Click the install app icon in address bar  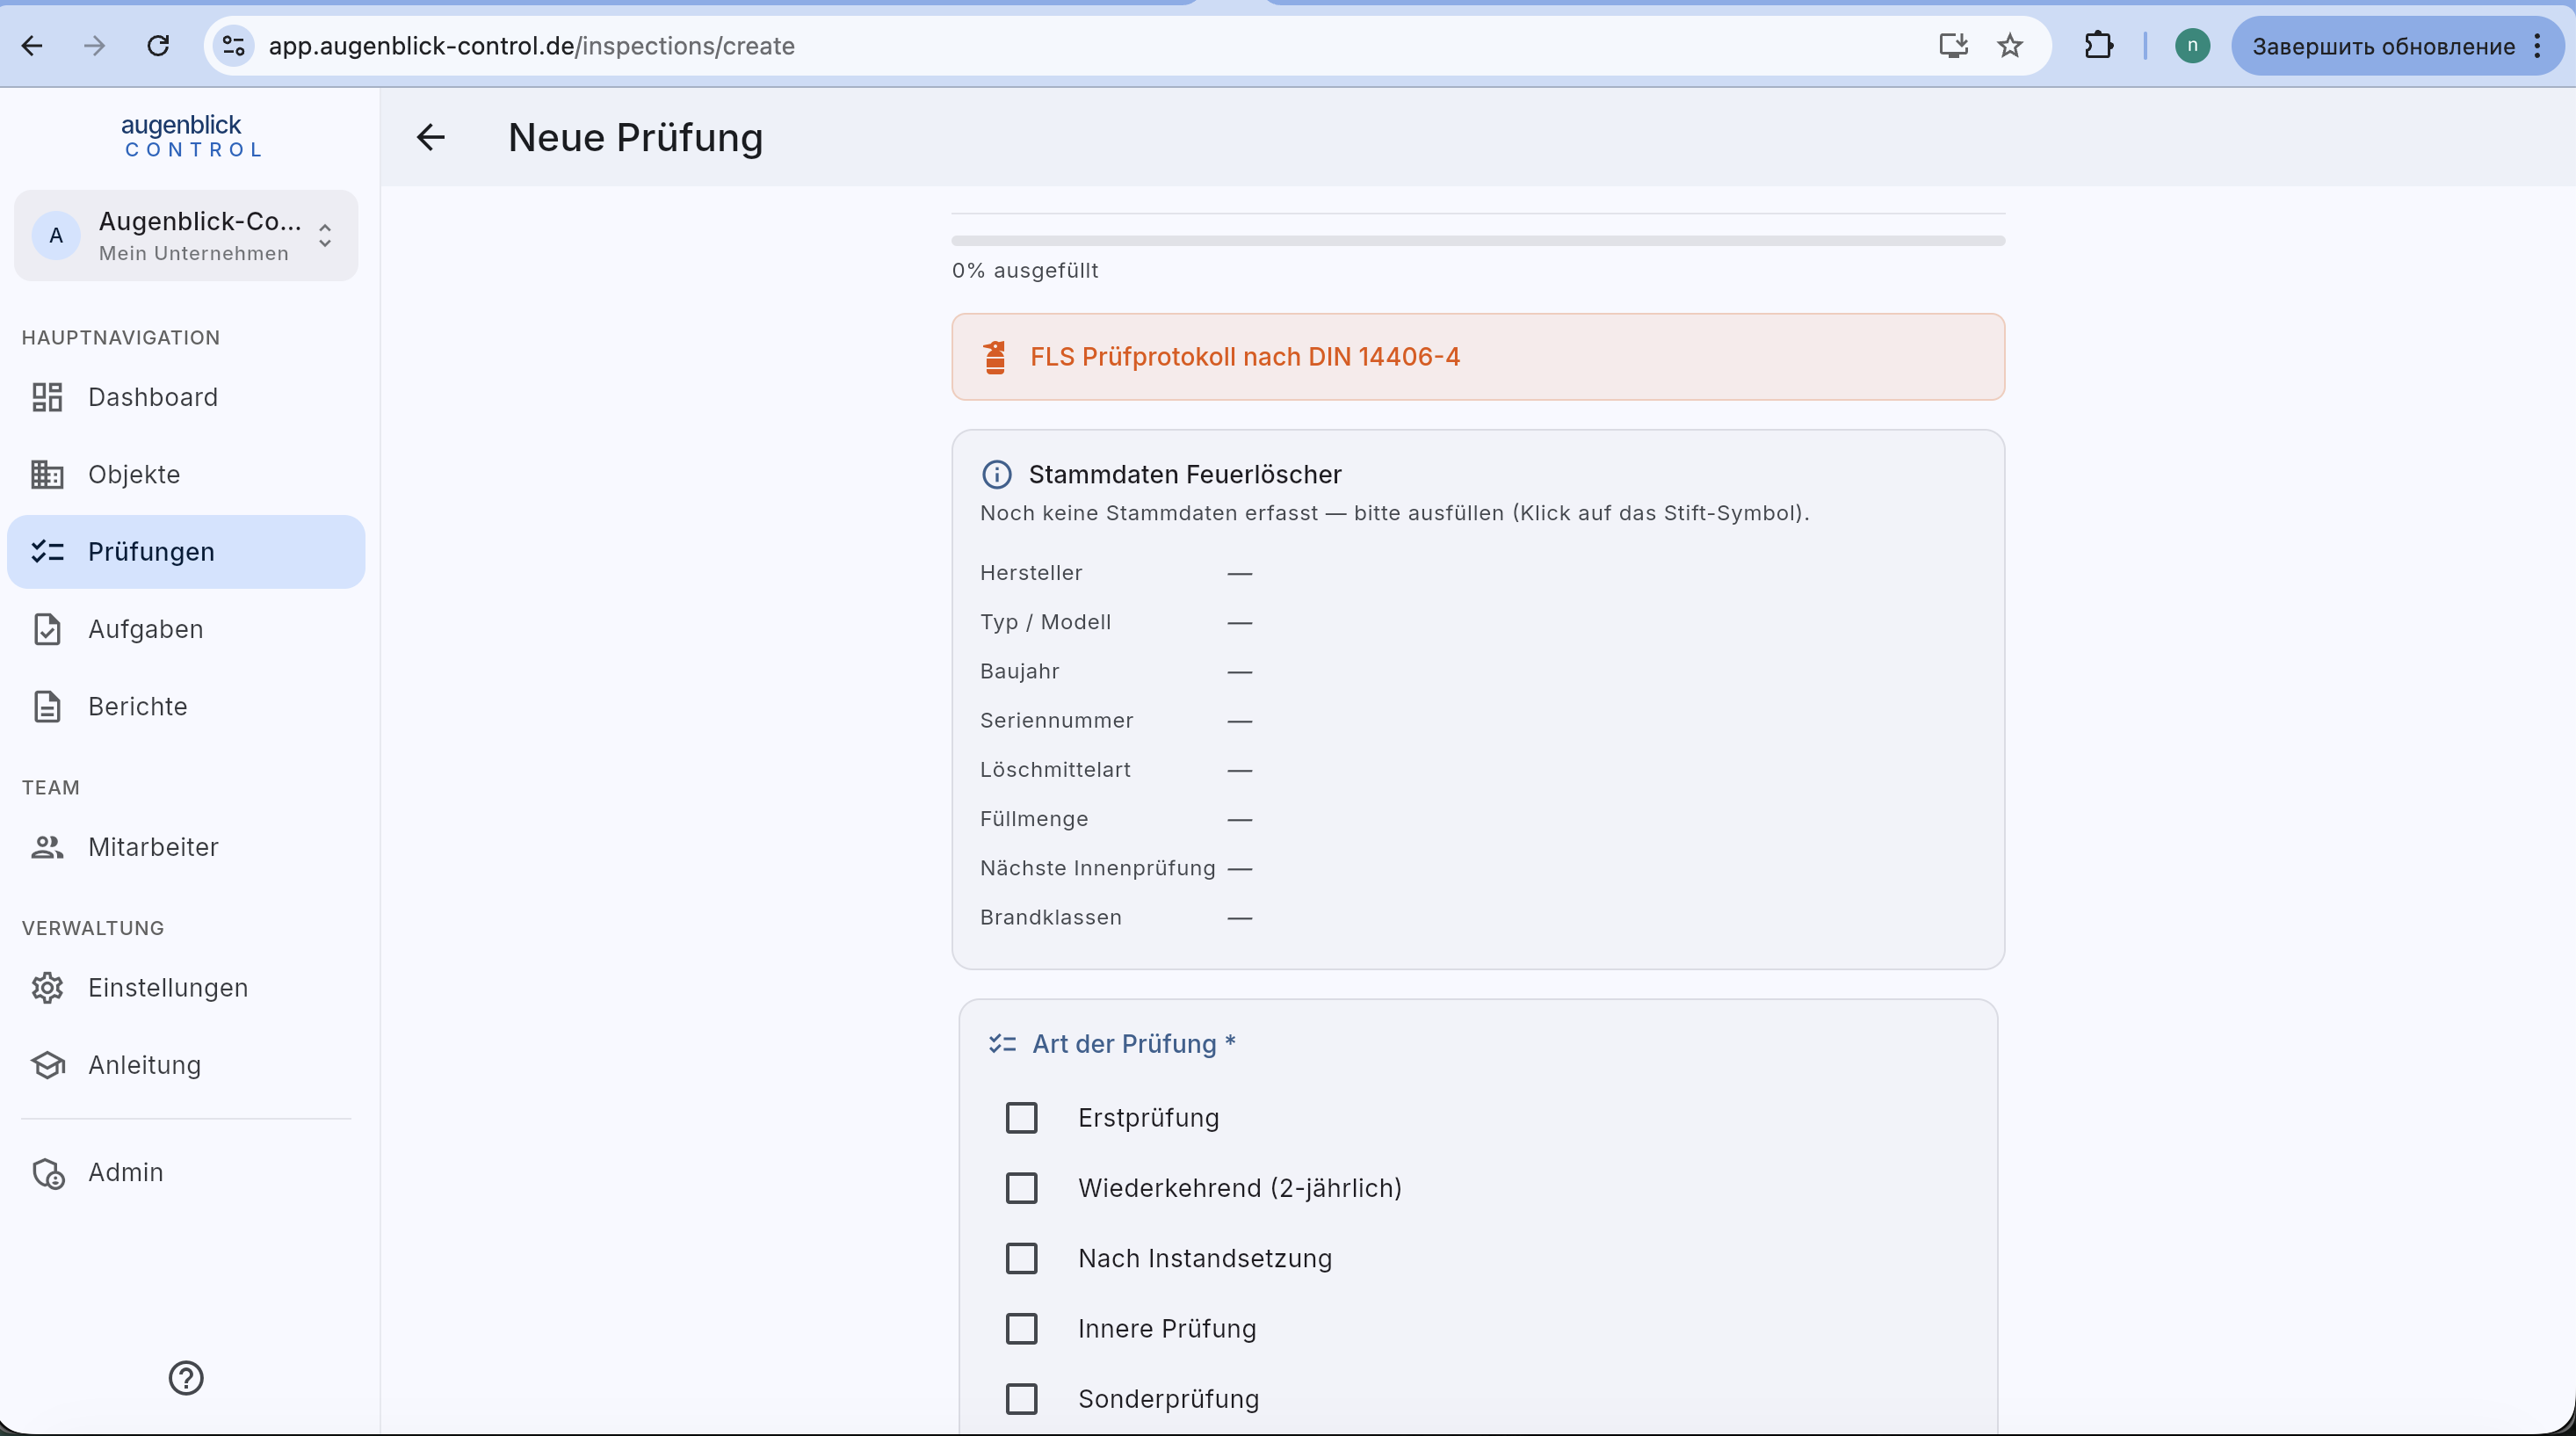(1953, 46)
